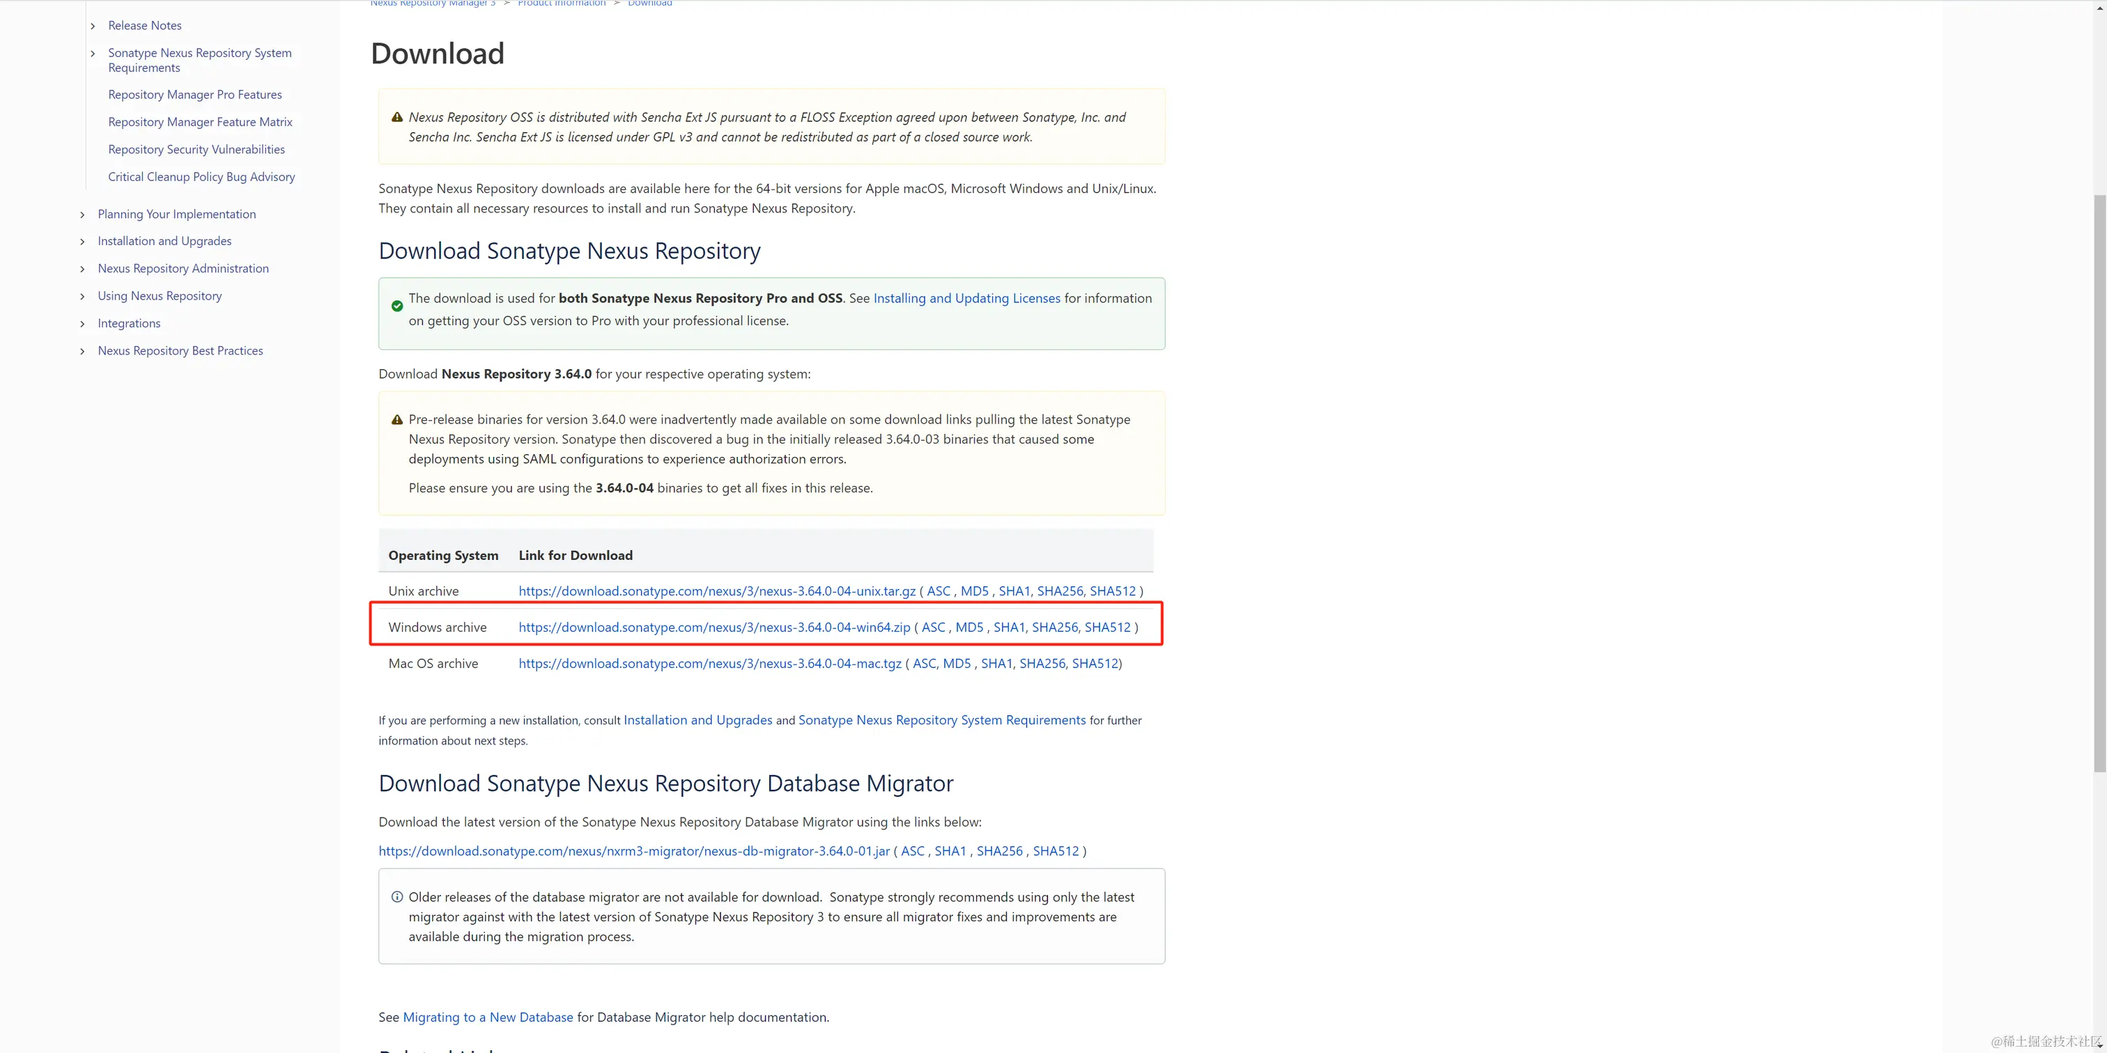Click the green checkmark info icon
The height and width of the screenshot is (1053, 2107).
coord(396,306)
